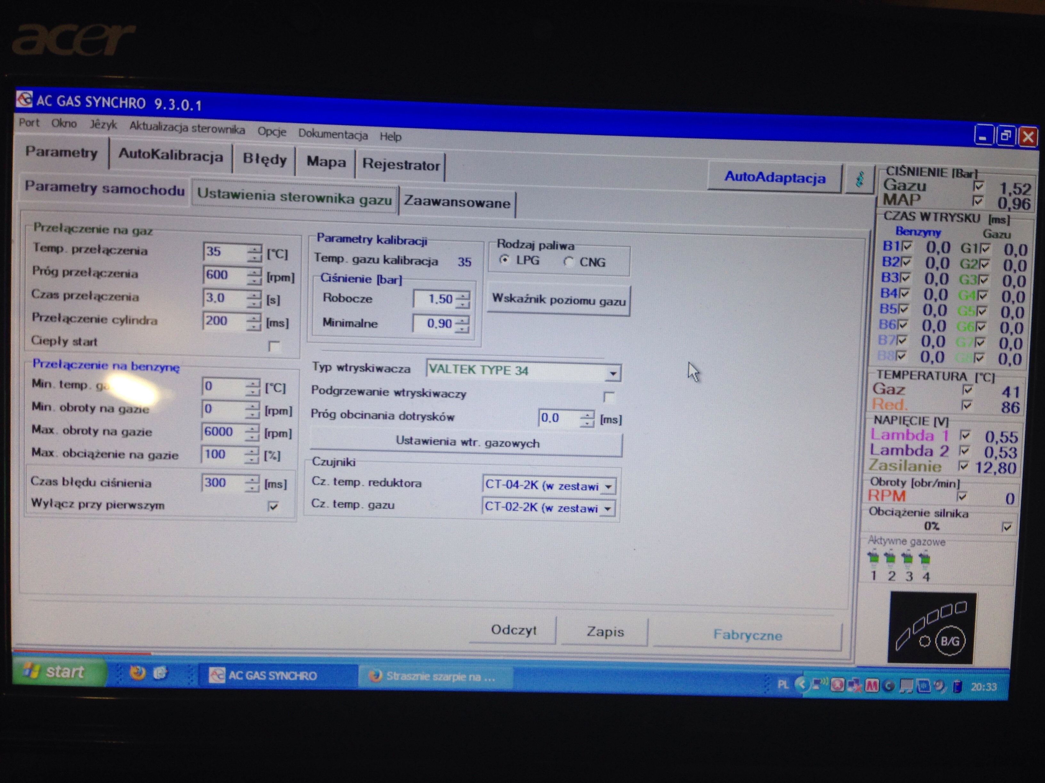Click active gas injector 1 icon
The image size is (1045, 783).
tap(873, 558)
